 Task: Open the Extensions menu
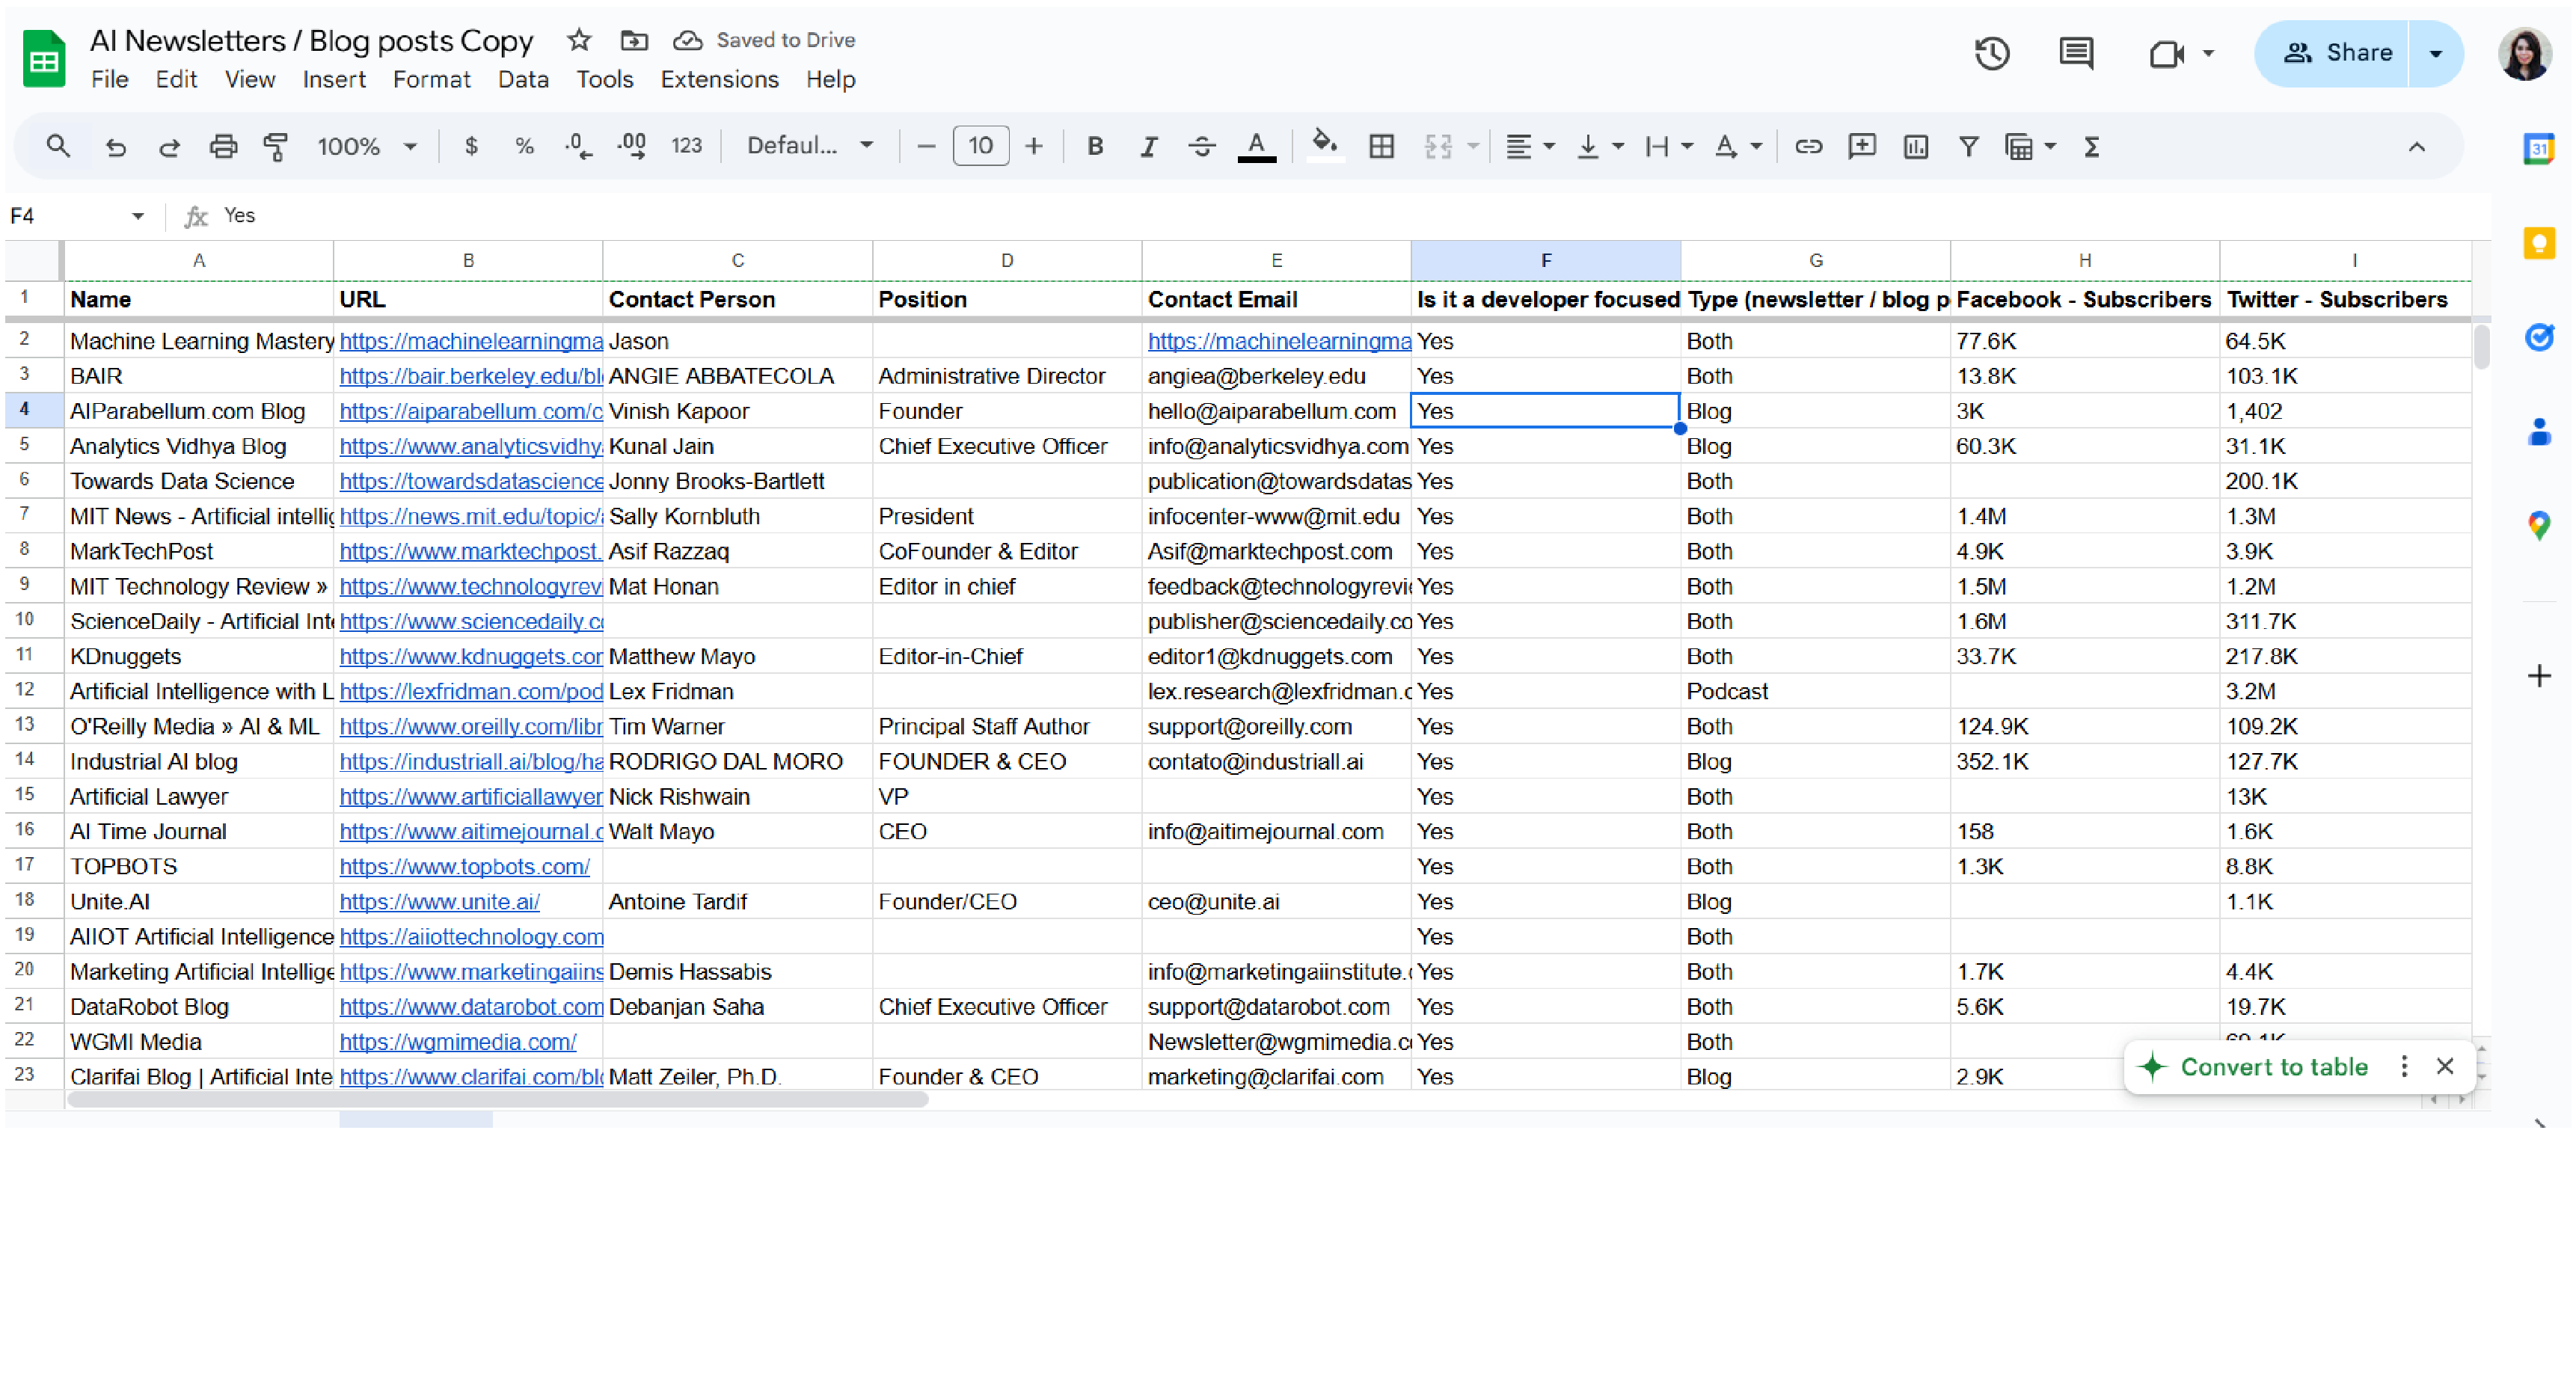point(719,79)
